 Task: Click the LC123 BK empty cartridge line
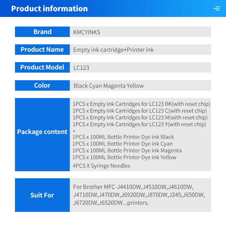click(141, 104)
